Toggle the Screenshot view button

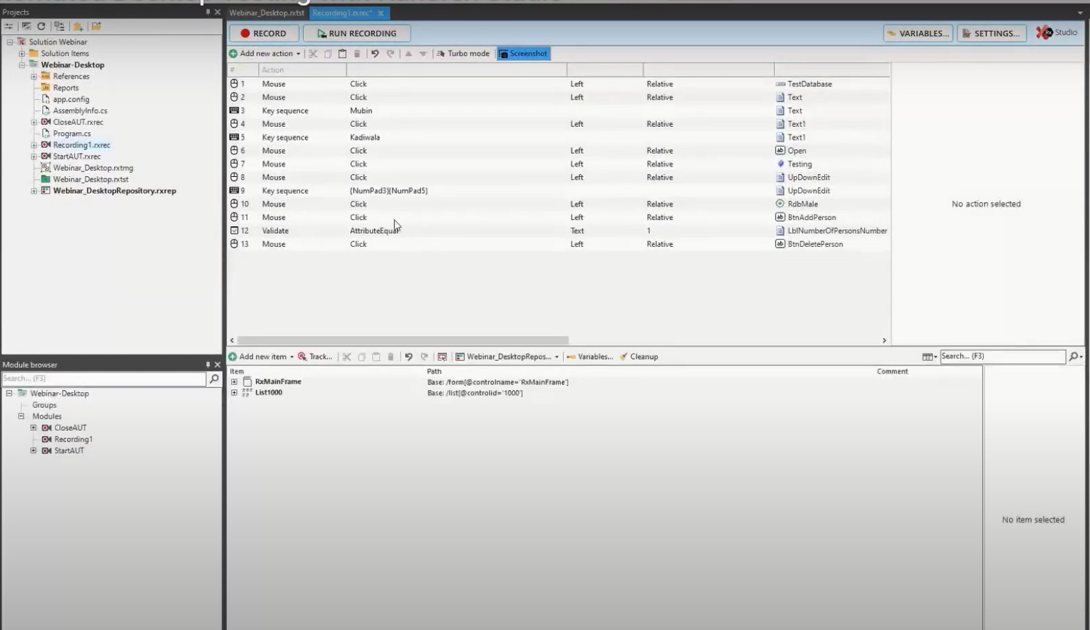tap(523, 53)
